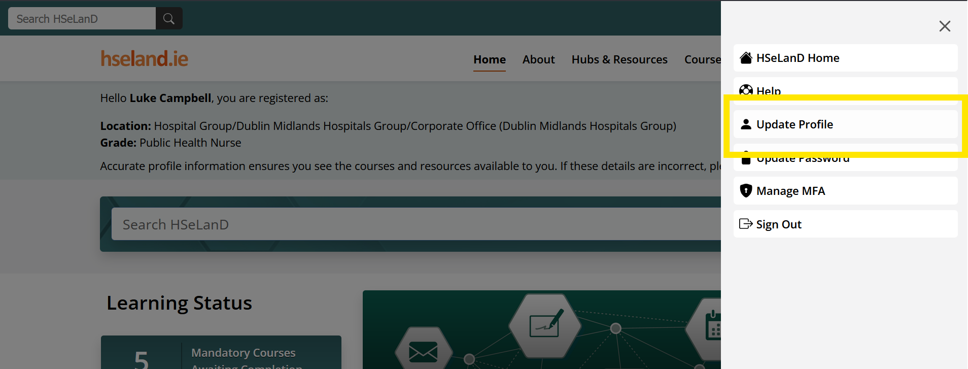The height and width of the screenshot is (369, 968).
Task: Click the person icon beside Update Profile
Action: pyautogui.click(x=746, y=124)
